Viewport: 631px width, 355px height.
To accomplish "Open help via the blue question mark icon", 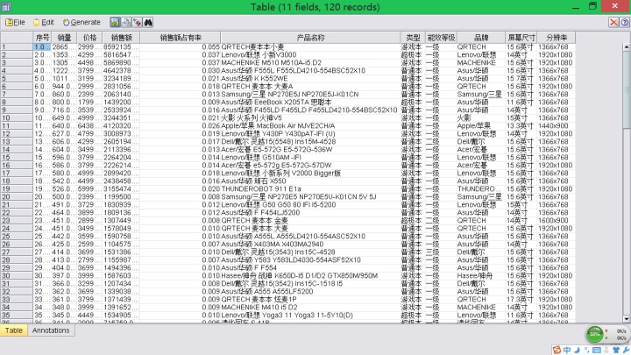I will tap(625, 22).
